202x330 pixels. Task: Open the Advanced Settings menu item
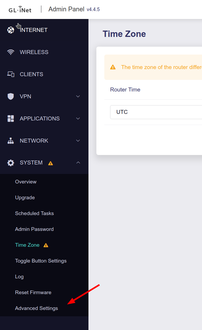(x=36, y=308)
